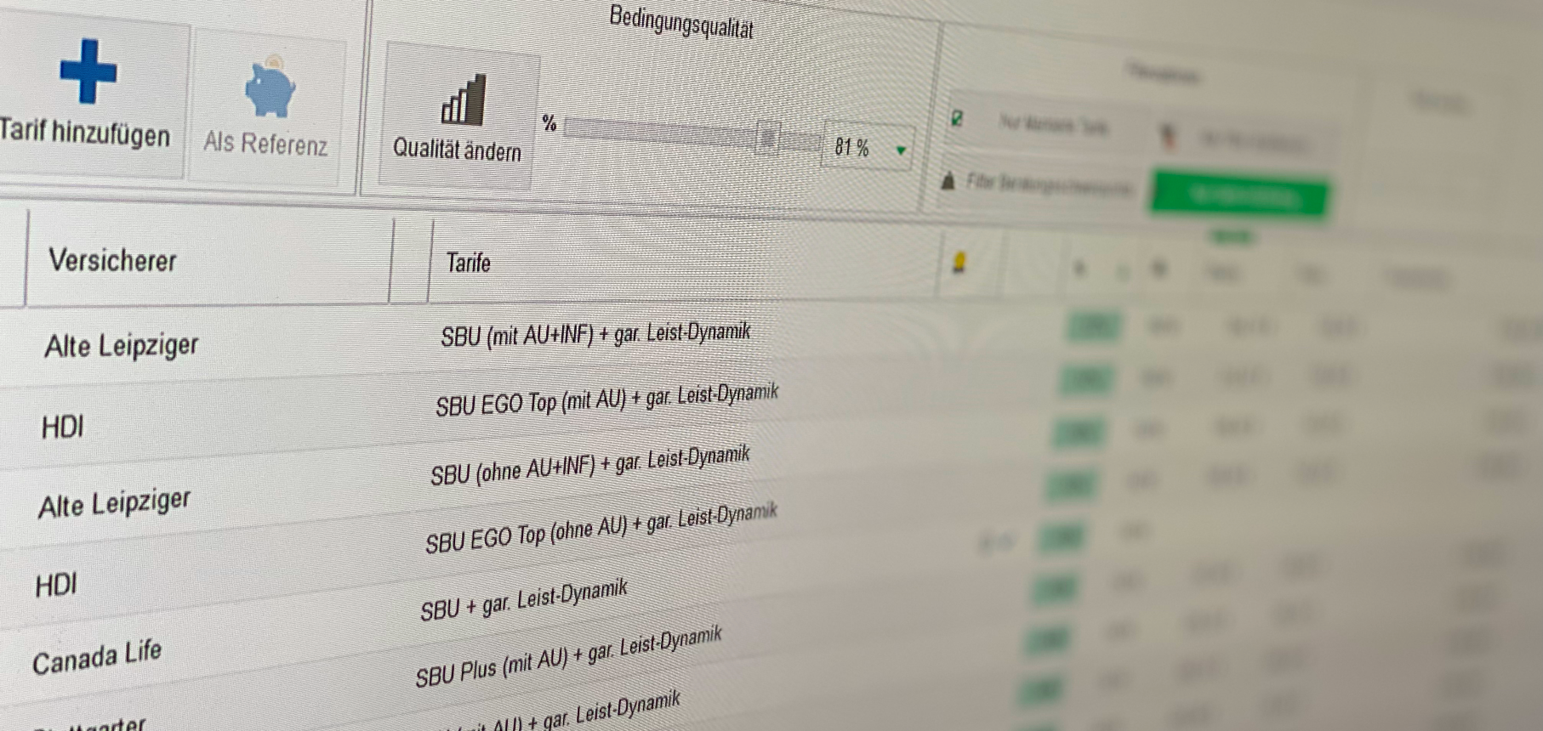Image resolution: width=1543 pixels, height=731 pixels.
Task: Select row SBU EGO Top (mit AU) tariff
Action: (606, 399)
